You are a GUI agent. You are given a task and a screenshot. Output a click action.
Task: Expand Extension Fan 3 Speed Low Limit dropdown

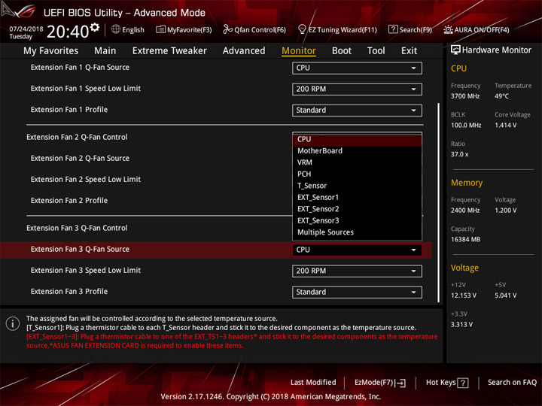tap(357, 271)
